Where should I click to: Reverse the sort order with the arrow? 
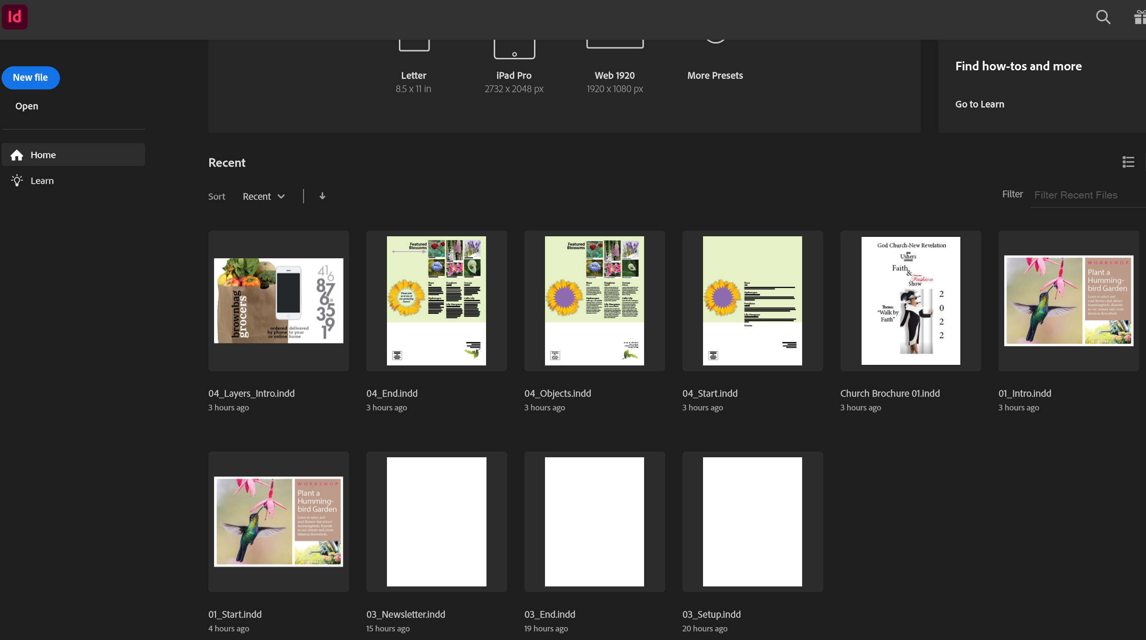[322, 196]
